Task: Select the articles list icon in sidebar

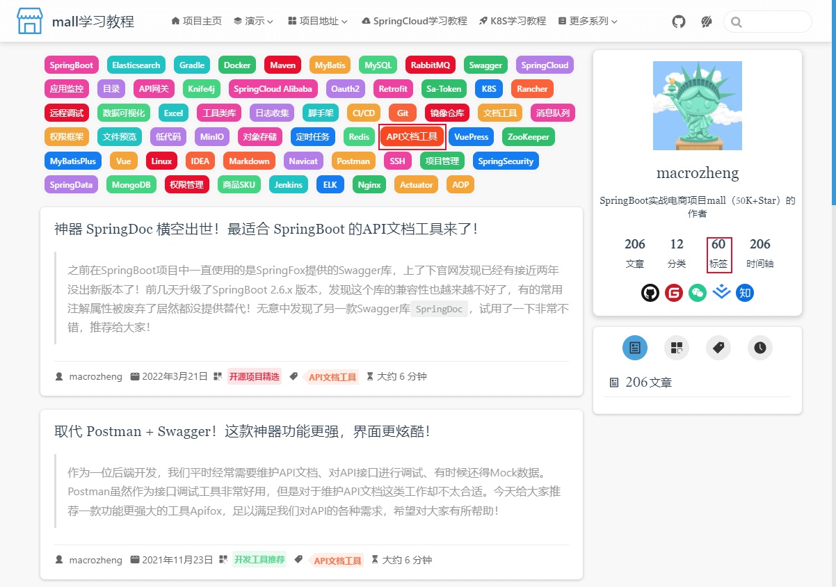Action: [x=635, y=348]
